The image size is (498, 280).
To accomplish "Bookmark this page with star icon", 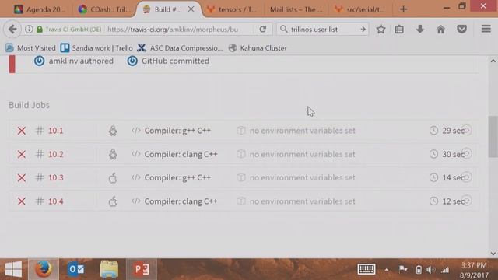I will pos(381,30).
